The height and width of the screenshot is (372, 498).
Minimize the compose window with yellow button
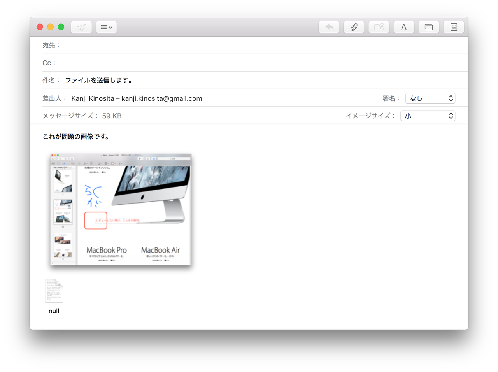[x=50, y=27]
